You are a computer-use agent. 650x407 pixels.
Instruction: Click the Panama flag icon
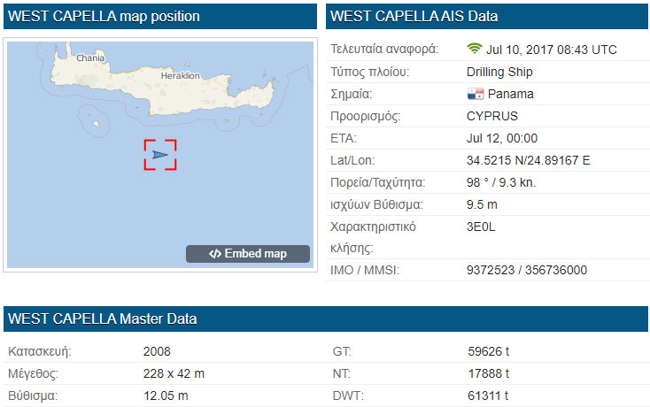click(x=475, y=94)
